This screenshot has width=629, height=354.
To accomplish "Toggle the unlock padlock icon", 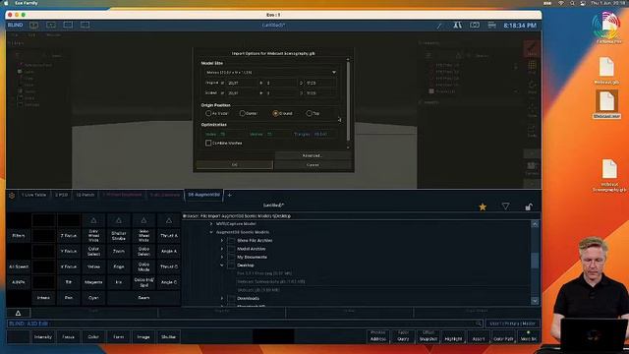I will tap(529, 206).
